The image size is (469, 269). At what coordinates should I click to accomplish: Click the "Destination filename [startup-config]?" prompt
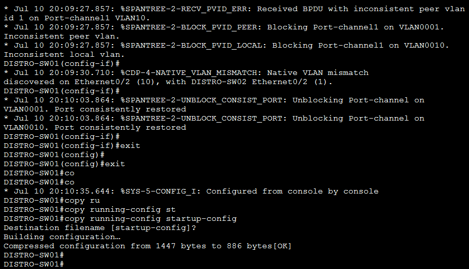tap(100, 228)
